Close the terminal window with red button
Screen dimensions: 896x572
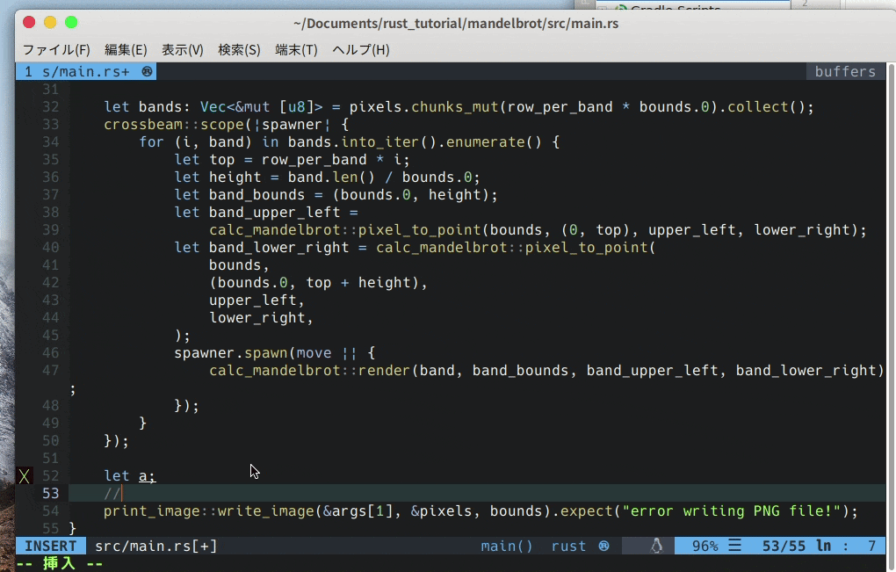click(x=29, y=22)
